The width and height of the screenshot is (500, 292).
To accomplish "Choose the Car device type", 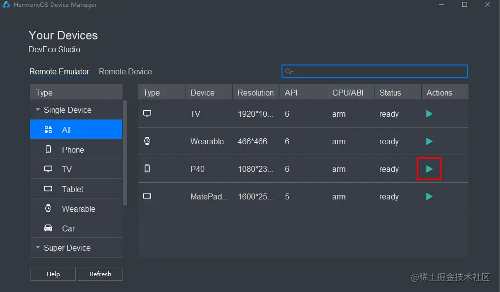I will 68,228.
